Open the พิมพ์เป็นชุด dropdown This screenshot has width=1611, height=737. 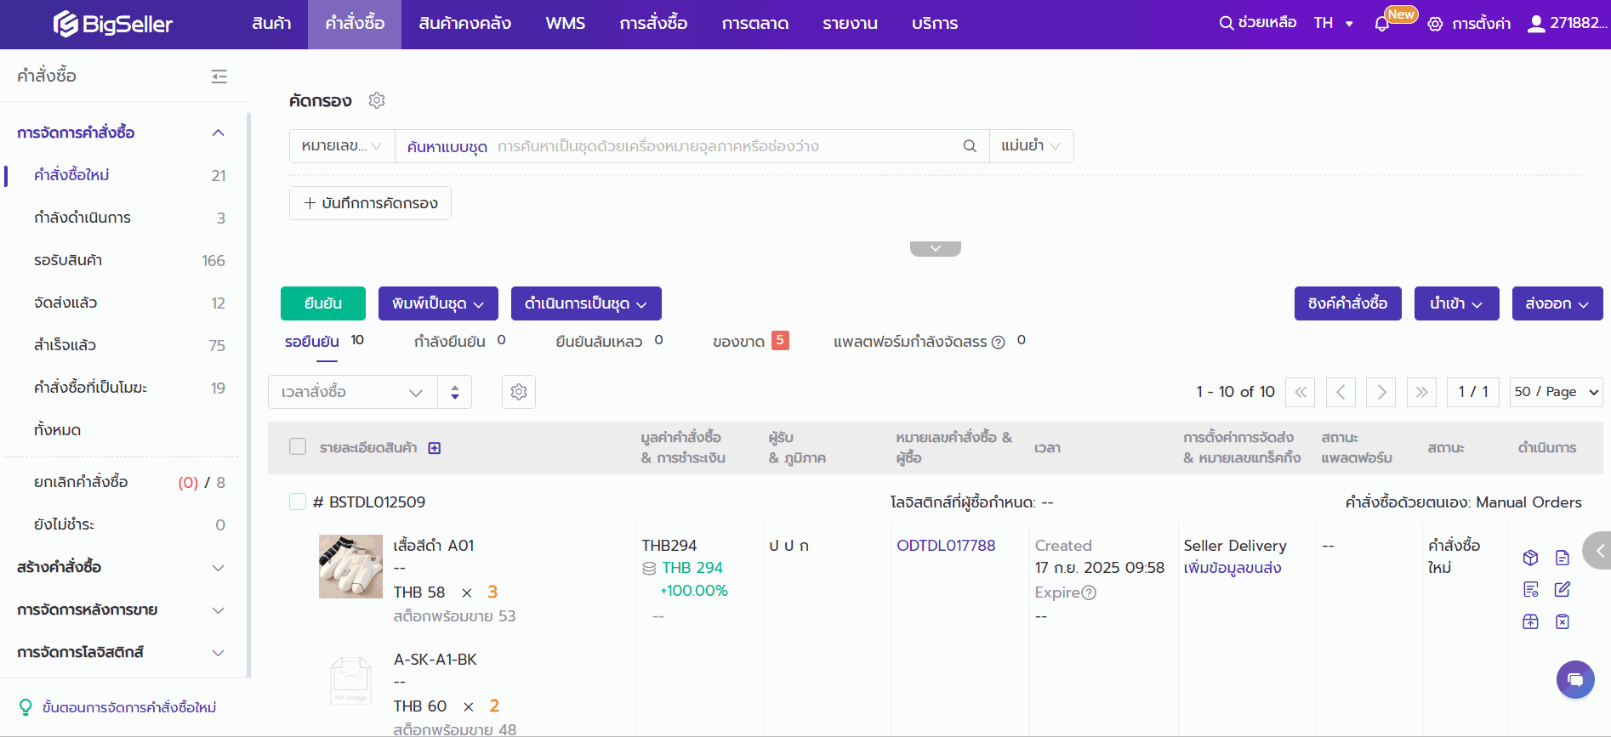pos(437,303)
